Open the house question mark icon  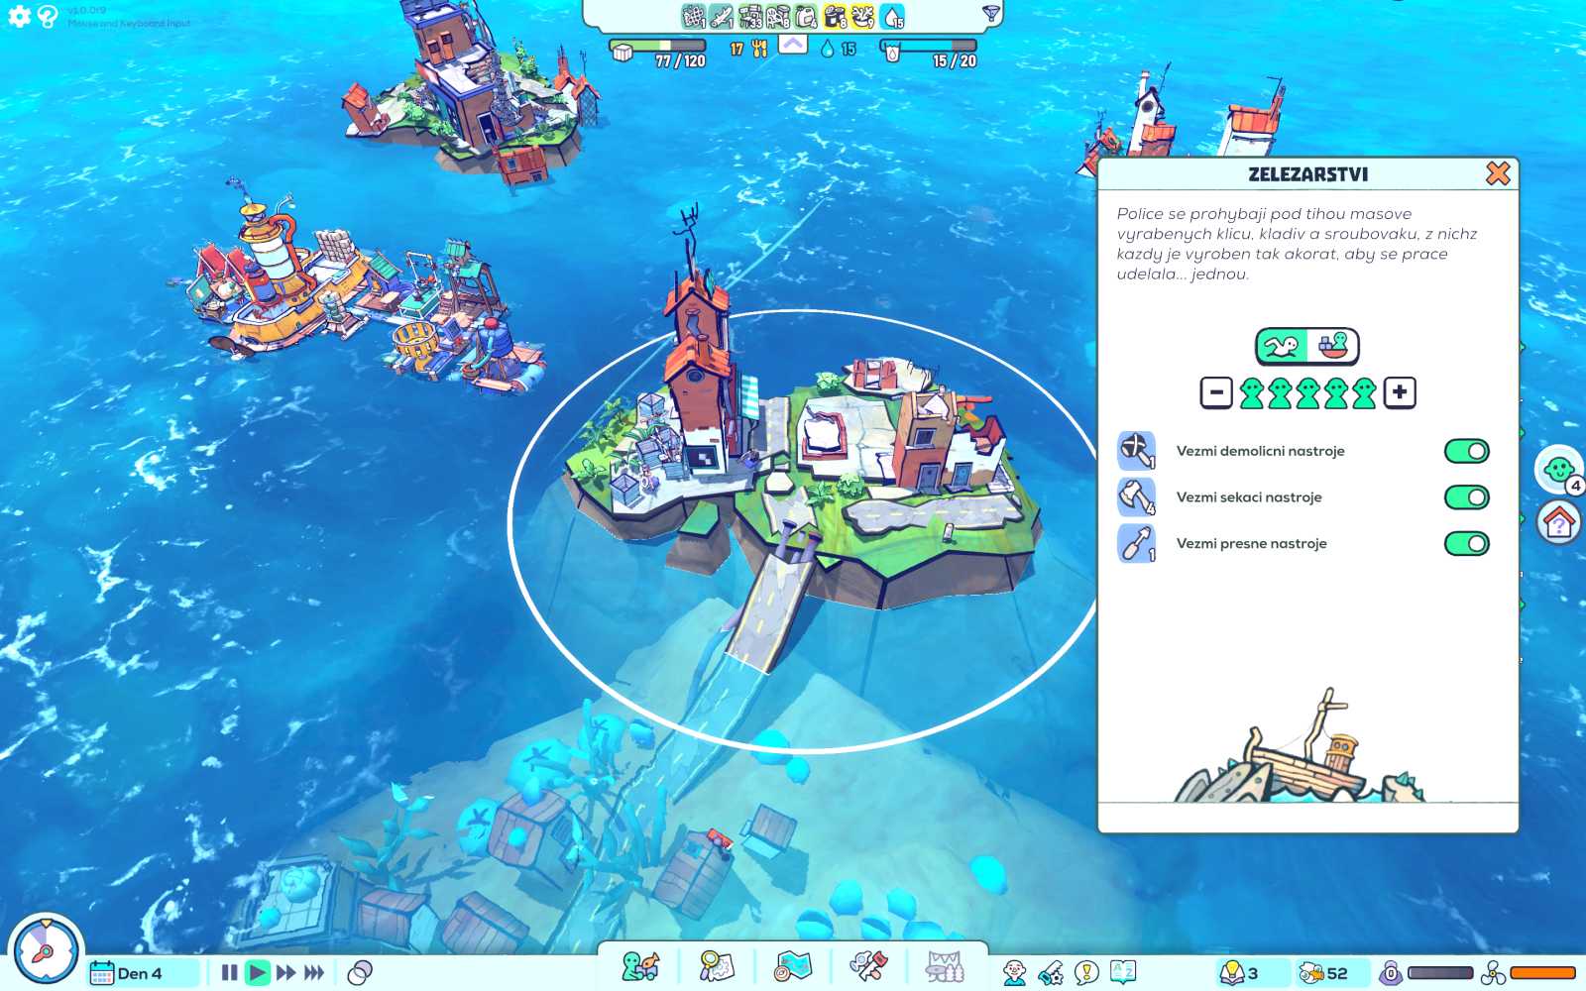[1559, 522]
